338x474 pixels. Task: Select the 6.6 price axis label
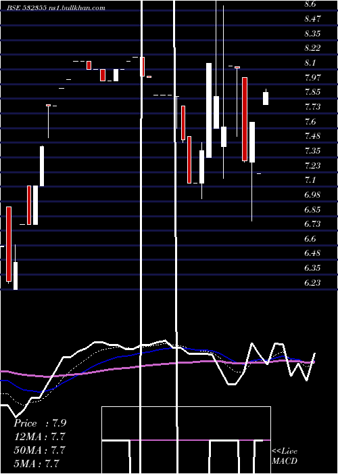point(310,239)
